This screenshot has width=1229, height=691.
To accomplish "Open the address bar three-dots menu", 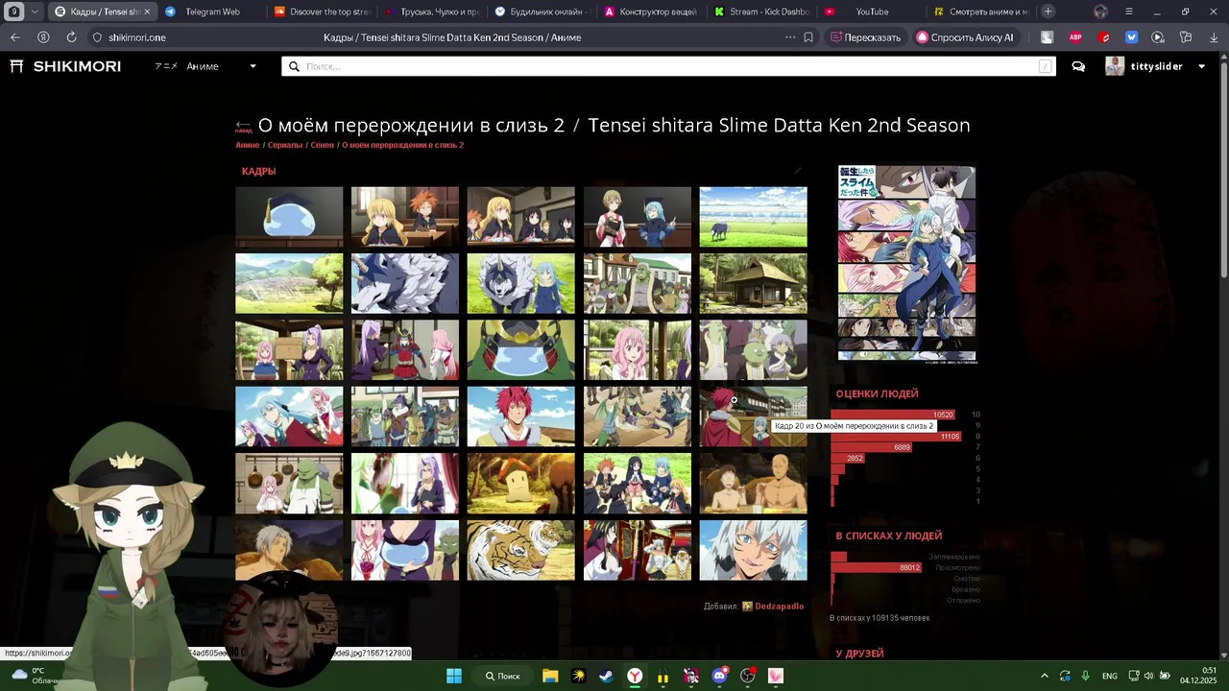I will [790, 37].
